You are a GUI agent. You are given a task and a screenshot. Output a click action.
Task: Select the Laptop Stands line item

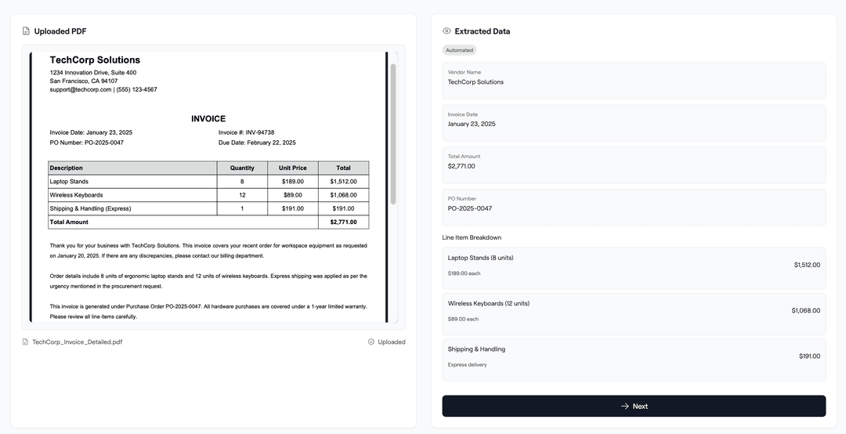[633, 265]
